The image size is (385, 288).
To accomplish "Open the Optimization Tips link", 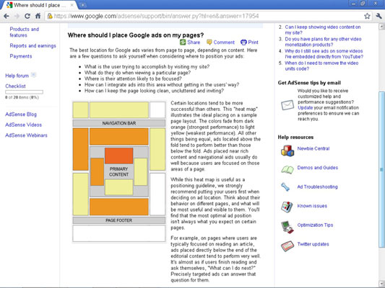I will coord(315,225).
